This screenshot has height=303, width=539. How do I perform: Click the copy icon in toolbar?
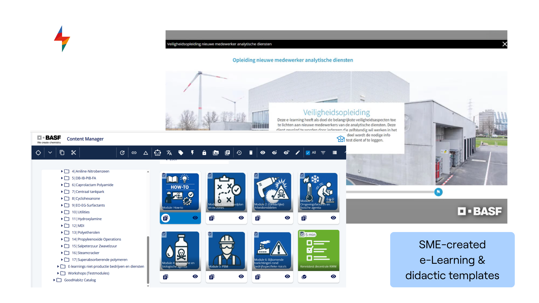pos(62,153)
